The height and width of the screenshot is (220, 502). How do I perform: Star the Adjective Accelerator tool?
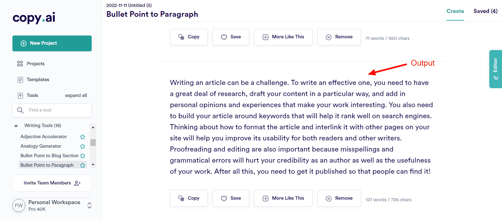click(x=83, y=137)
